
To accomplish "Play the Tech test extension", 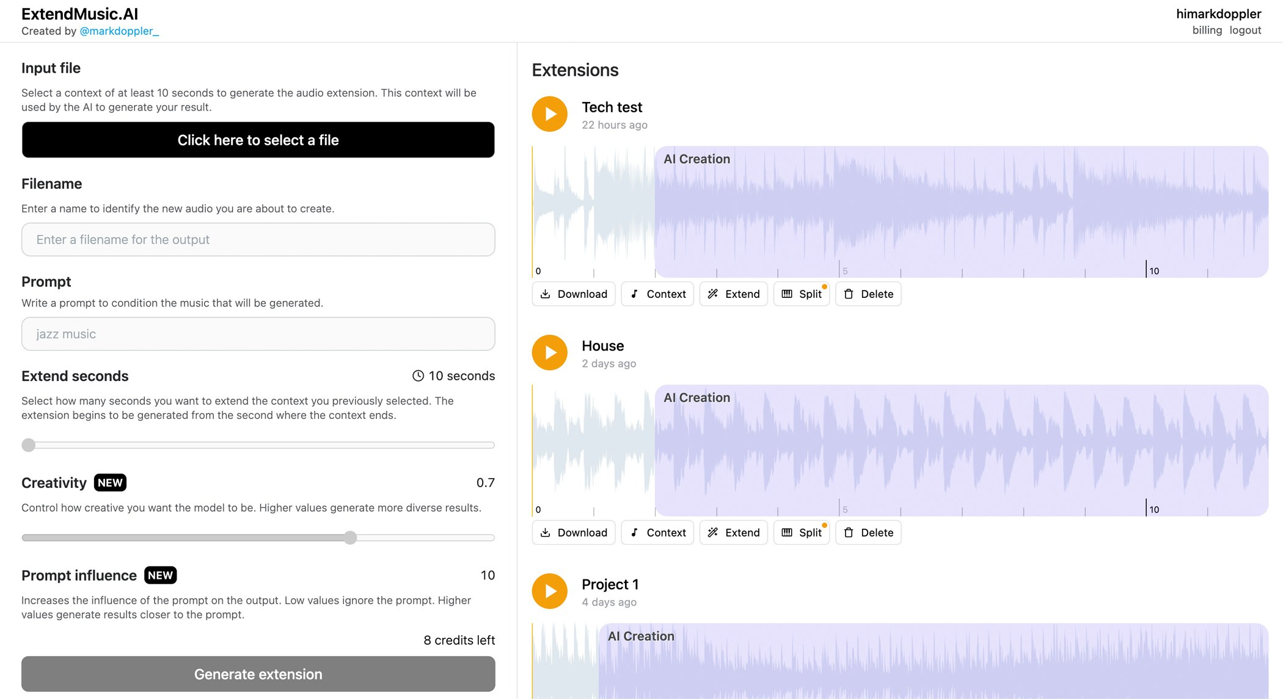I will [x=549, y=114].
